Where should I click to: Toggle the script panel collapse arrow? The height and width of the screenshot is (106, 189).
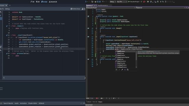(4, 78)
